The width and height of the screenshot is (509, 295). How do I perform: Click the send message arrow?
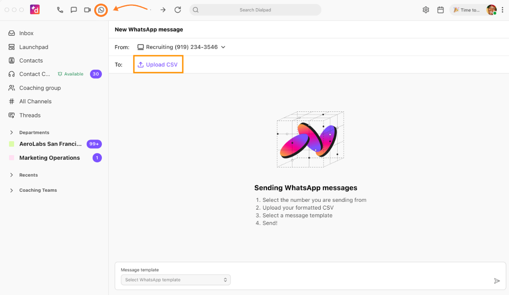[497, 281]
